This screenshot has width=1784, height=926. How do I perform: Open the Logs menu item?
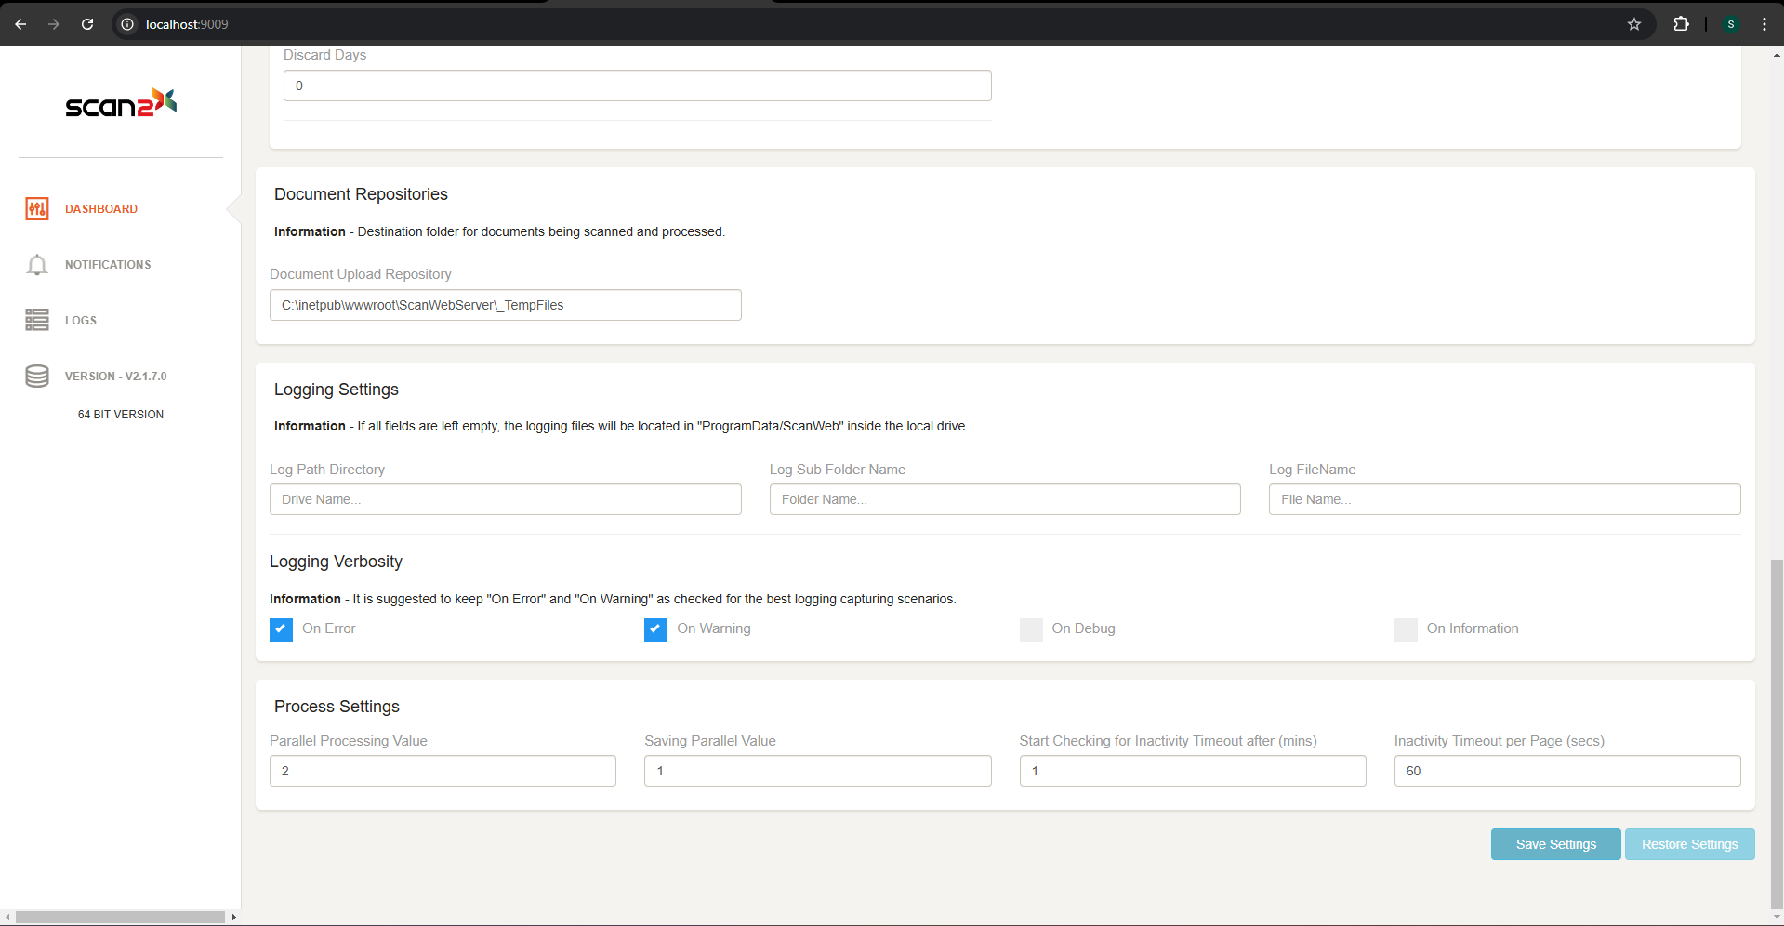coord(81,321)
